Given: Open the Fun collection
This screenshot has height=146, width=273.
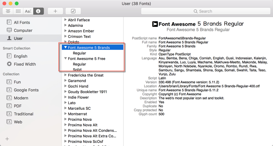Looking at the screenshot, I should [x=31, y=82].
